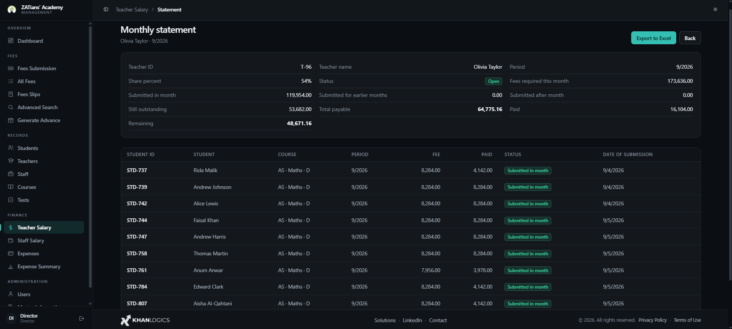Screen dimensions: 732x329
Task: Click the Teachers graduation cap icon
Action: pos(11,161)
